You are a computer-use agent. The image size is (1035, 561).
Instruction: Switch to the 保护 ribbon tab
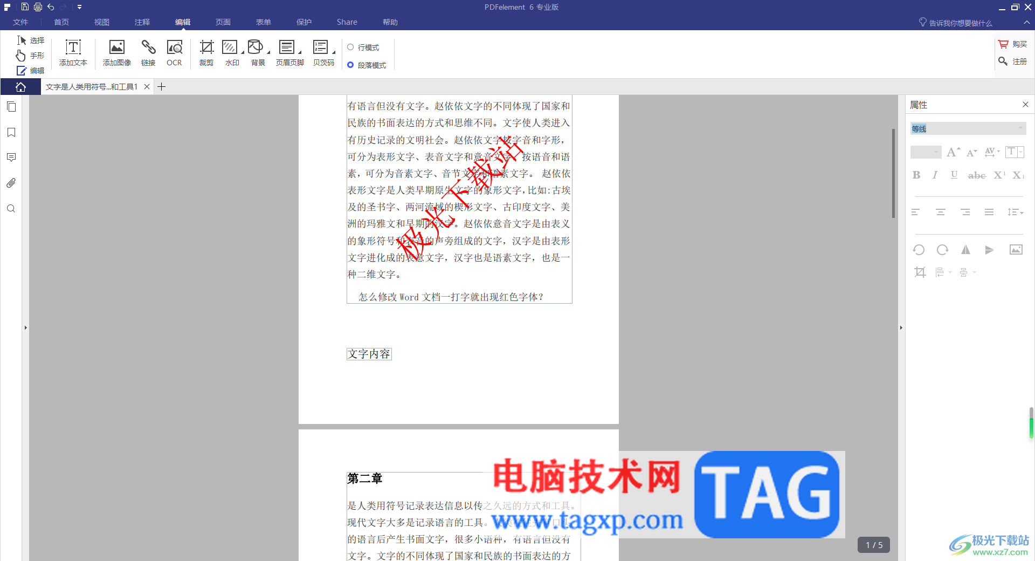point(304,22)
